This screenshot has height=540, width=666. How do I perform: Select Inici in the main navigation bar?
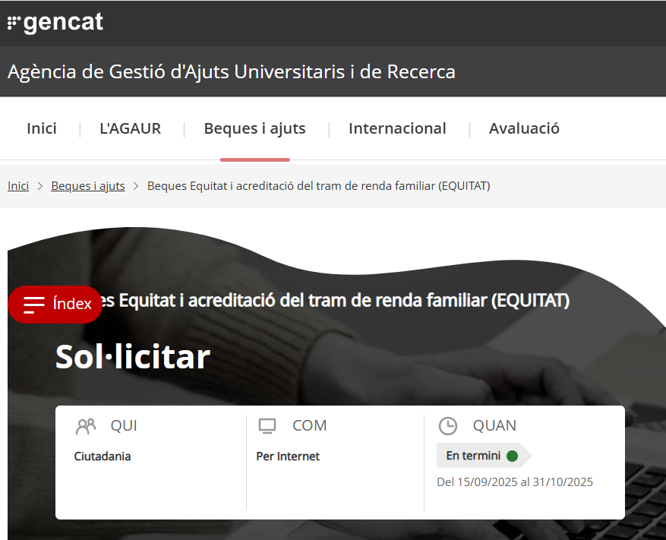pyautogui.click(x=42, y=128)
